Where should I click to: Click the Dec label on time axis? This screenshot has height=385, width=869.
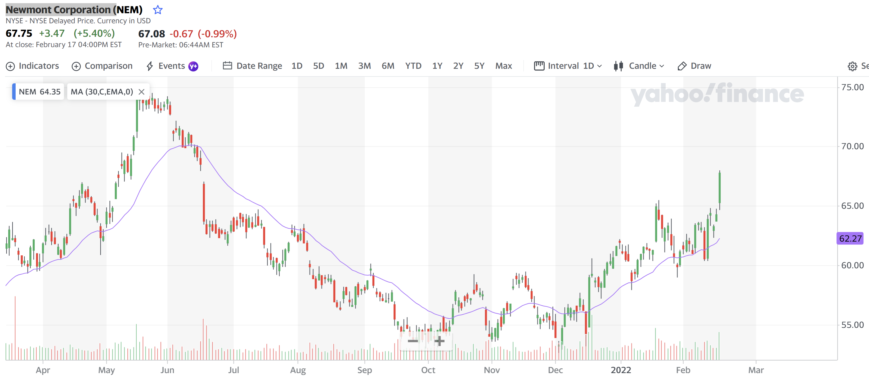tap(555, 370)
